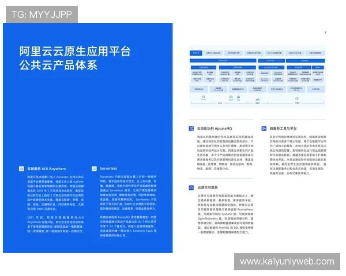Image resolution: width=346 pixels, height=276 pixels.
Task: Click the subtitle 公共云产品体系
Action: pyautogui.click(x=58, y=66)
